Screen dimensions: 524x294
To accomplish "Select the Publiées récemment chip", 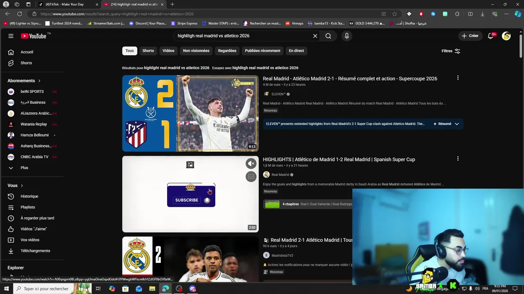I will click(262, 51).
